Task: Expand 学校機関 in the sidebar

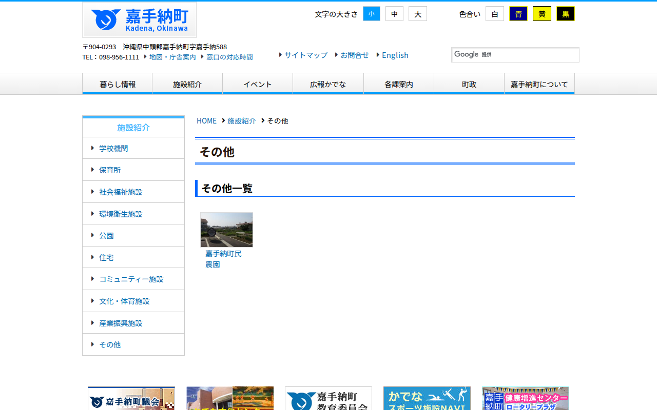Action: (113, 148)
